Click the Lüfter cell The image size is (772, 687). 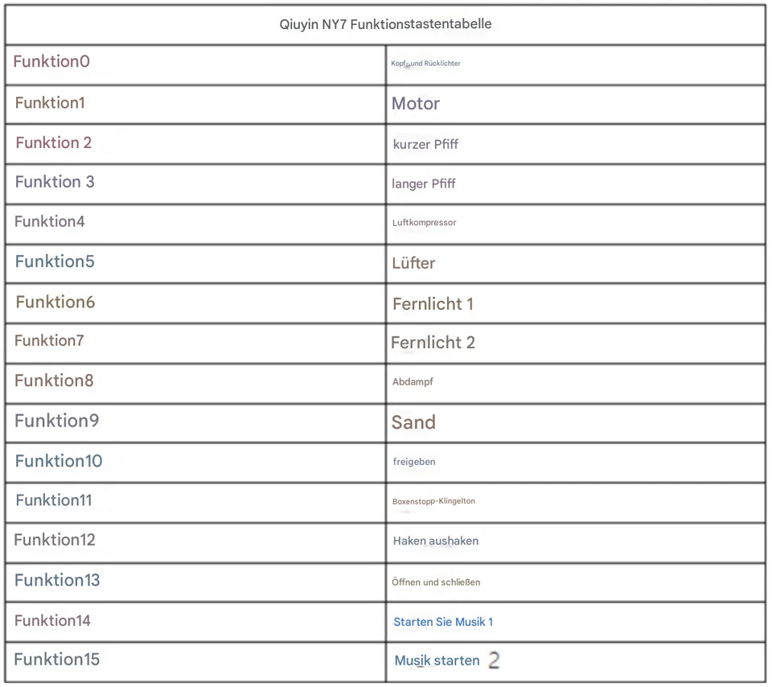[x=413, y=263]
